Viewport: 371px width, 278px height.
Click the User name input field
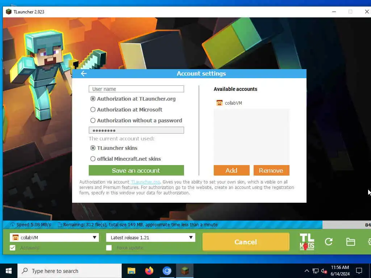click(136, 89)
